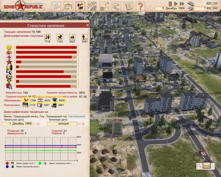221x177 pixels.
Task: Close the population statistics window
Action: point(87,25)
